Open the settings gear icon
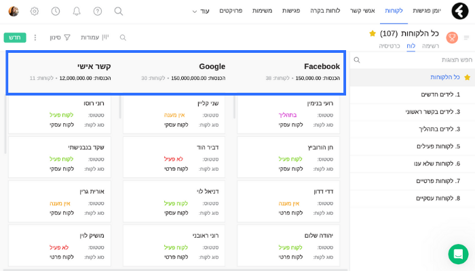The height and width of the screenshot is (271, 475). 35,12
